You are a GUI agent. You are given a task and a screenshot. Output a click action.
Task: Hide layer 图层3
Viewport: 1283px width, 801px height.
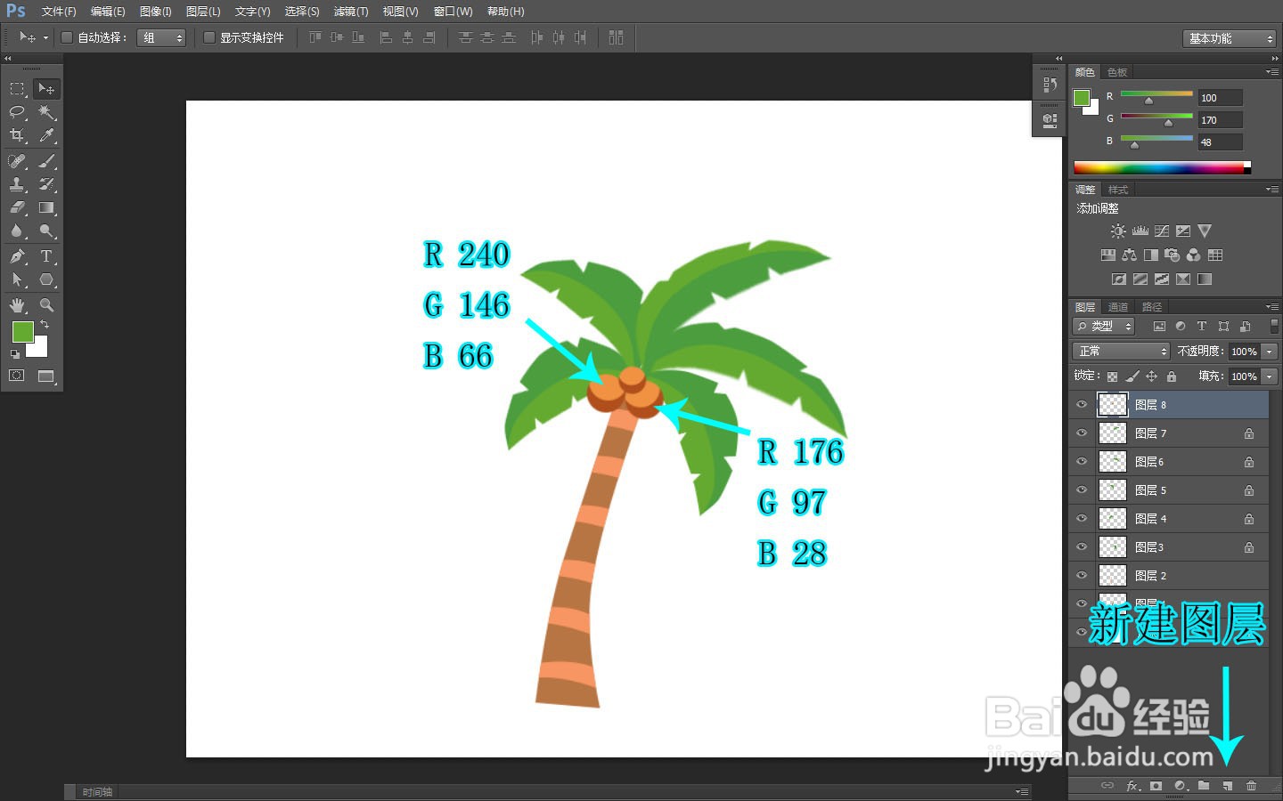pos(1082,547)
